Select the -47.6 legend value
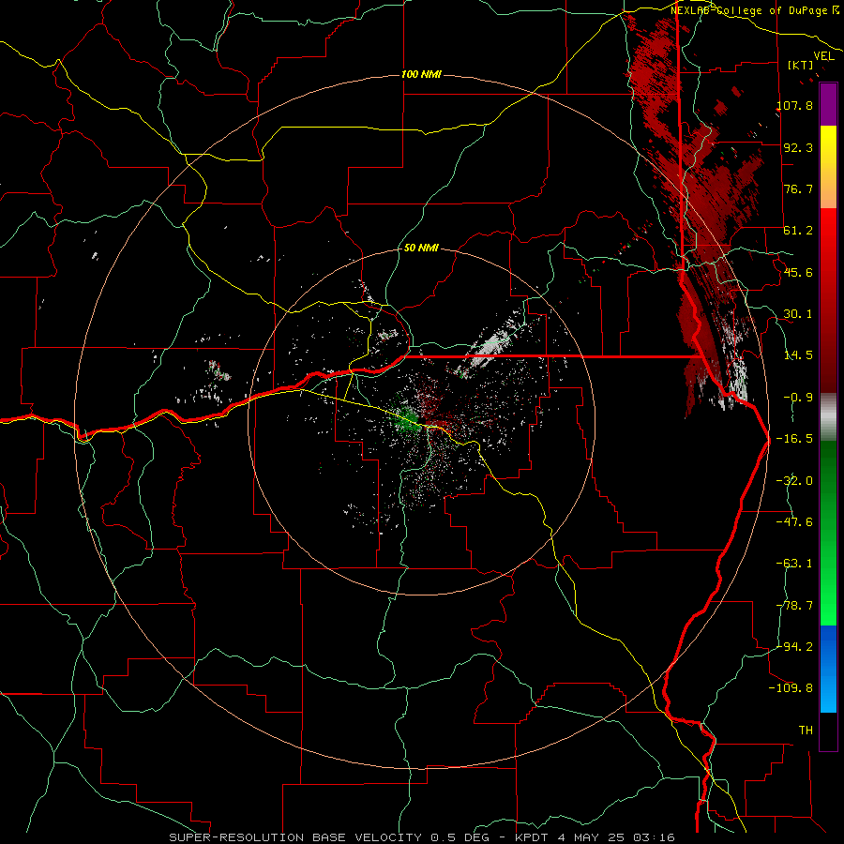844x844 pixels. pyautogui.click(x=794, y=522)
